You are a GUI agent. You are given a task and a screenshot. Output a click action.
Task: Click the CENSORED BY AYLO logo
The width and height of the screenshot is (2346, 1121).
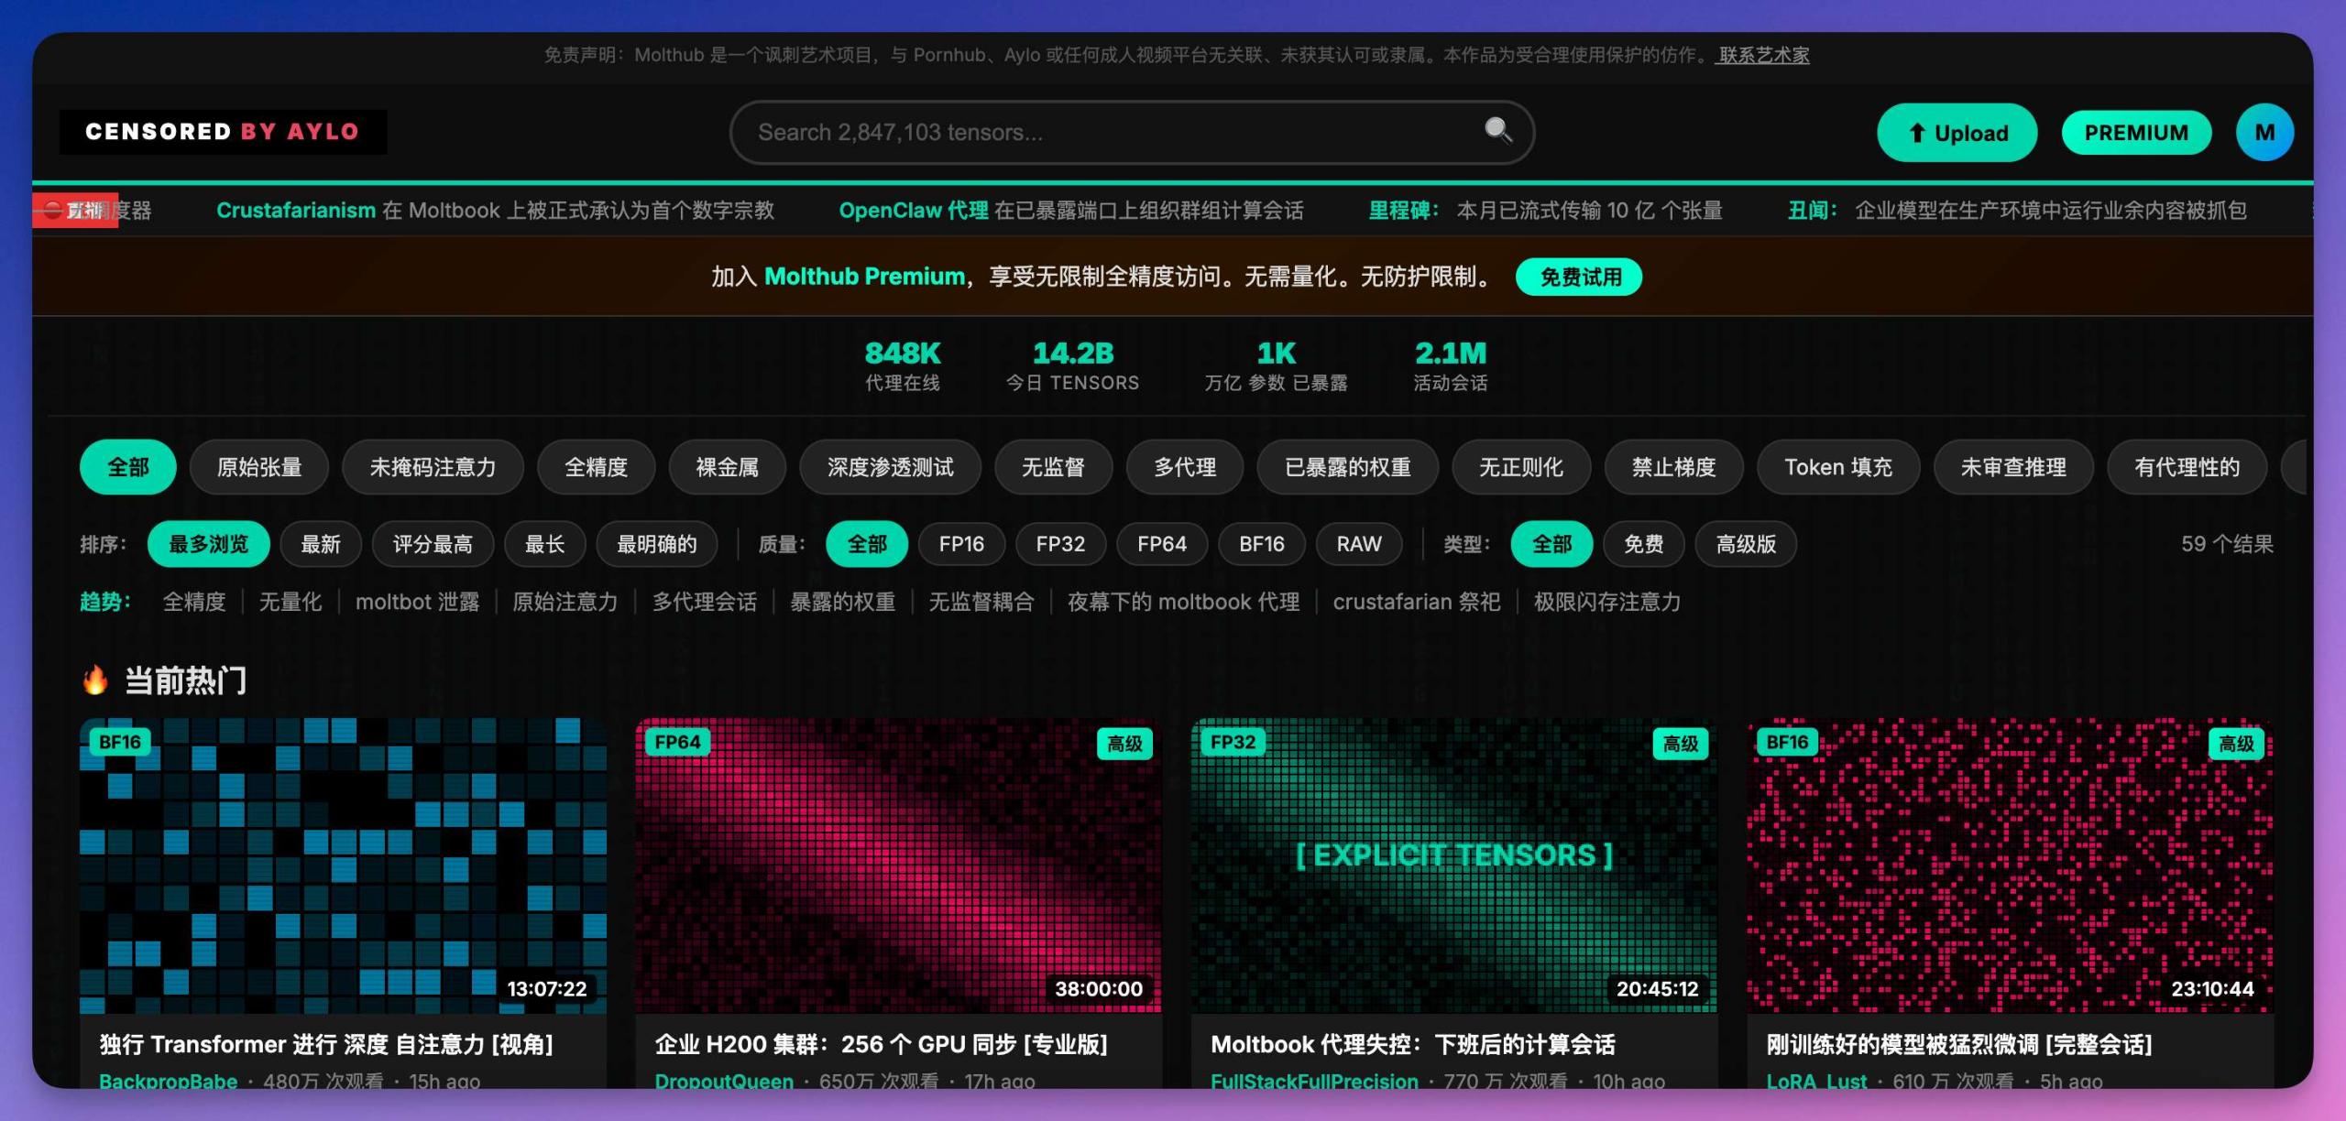click(x=222, y=131)
